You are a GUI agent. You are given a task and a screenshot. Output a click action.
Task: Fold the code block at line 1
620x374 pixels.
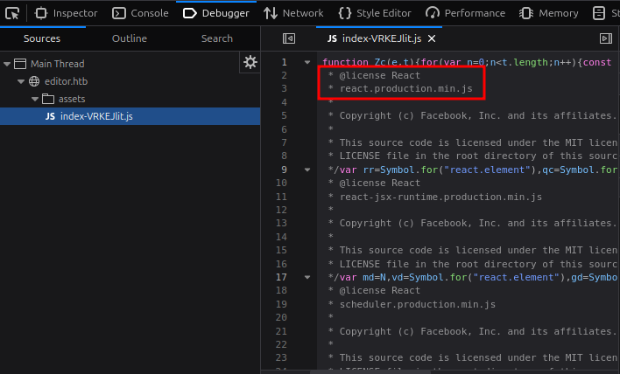pyautogui.click(x=306, y=63)
